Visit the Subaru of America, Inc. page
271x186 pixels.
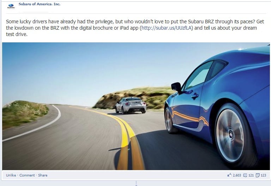pyautogui.click(x=40, y=4)
